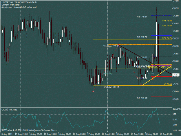This screenshot has width=181, height=136.
Task: Select the dark red descending trendline
Action: coord(145,59)
